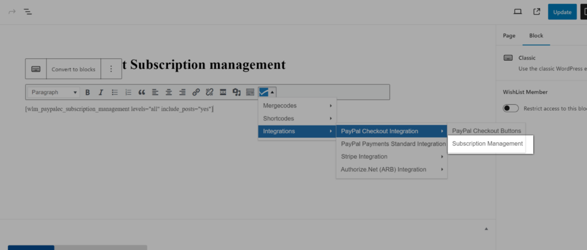Open page preview in new tab
Screen dimensions: 587x250
pos(537,11)
